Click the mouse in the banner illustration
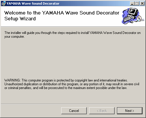The image size is (146, 118). 132,22
